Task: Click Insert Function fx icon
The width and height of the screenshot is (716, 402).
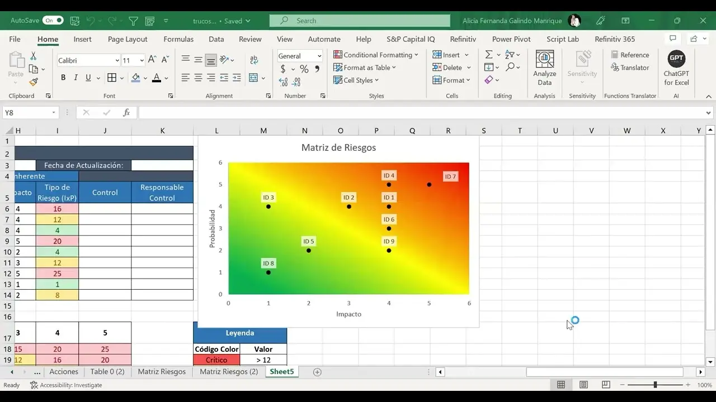Action: coord(126,113)
